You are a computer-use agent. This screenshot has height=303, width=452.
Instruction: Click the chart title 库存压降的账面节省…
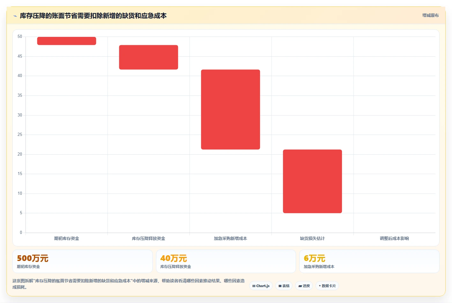pos(93,16)
